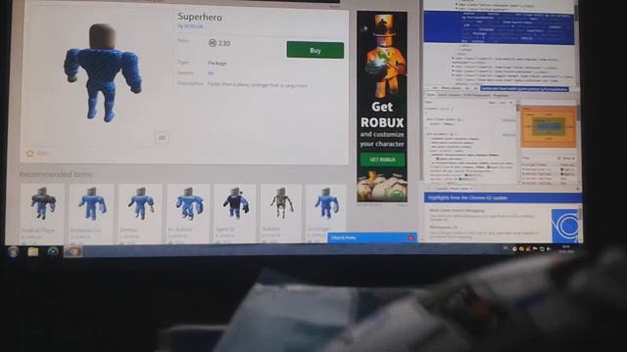Click the red notification badge on Chat & Party
The height and width of the screenshot is (352, 627).
click(x=410, y=238)
